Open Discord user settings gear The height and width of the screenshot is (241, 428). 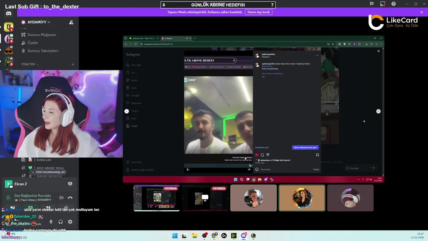(x=70, y=222)
